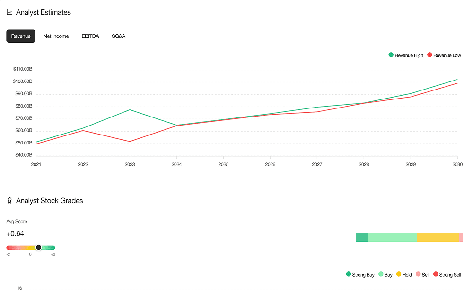Viewport: 473px width, 296px height.
Task: Click the avg score slider knob
Action: [39, 247]
